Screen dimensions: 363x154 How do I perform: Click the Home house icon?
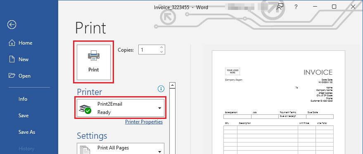(x=12, y=43)
